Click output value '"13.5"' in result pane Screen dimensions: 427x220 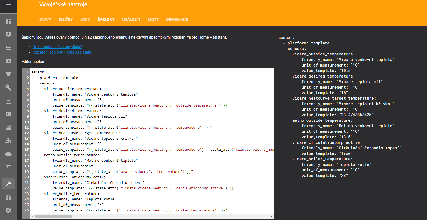(346, 137)
